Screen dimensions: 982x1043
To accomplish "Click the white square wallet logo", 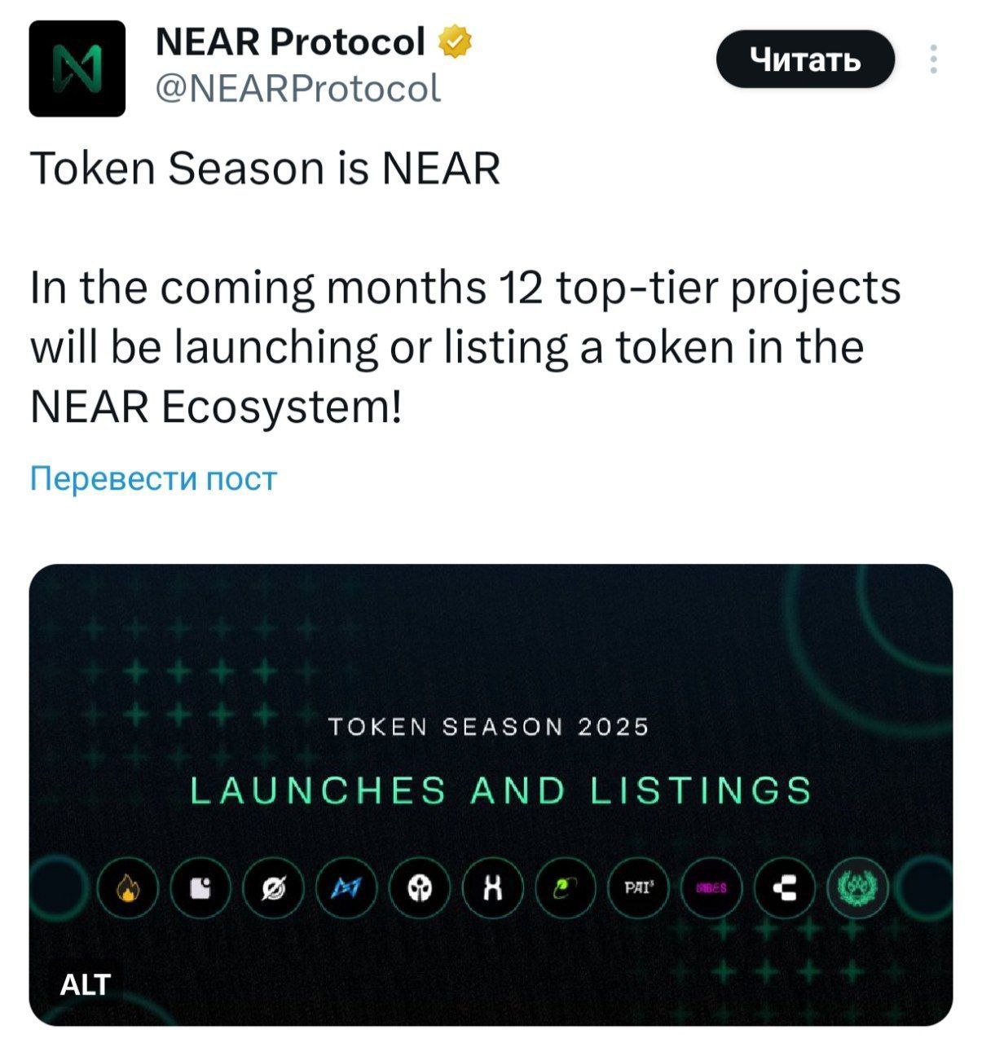I will (x=200, y=887).
